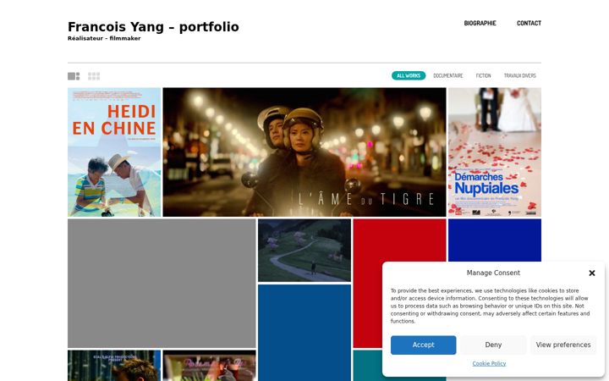Switch to the mosaic layout view icon
This screenshot has width=609, height=381.
[x=74, y=76]
